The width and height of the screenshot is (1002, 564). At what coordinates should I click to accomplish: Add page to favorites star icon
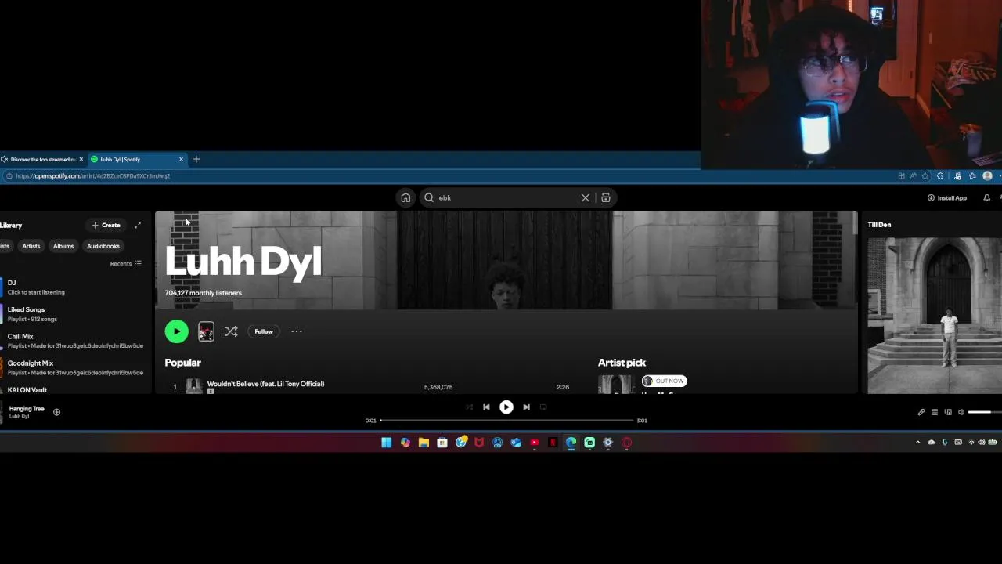925,176
